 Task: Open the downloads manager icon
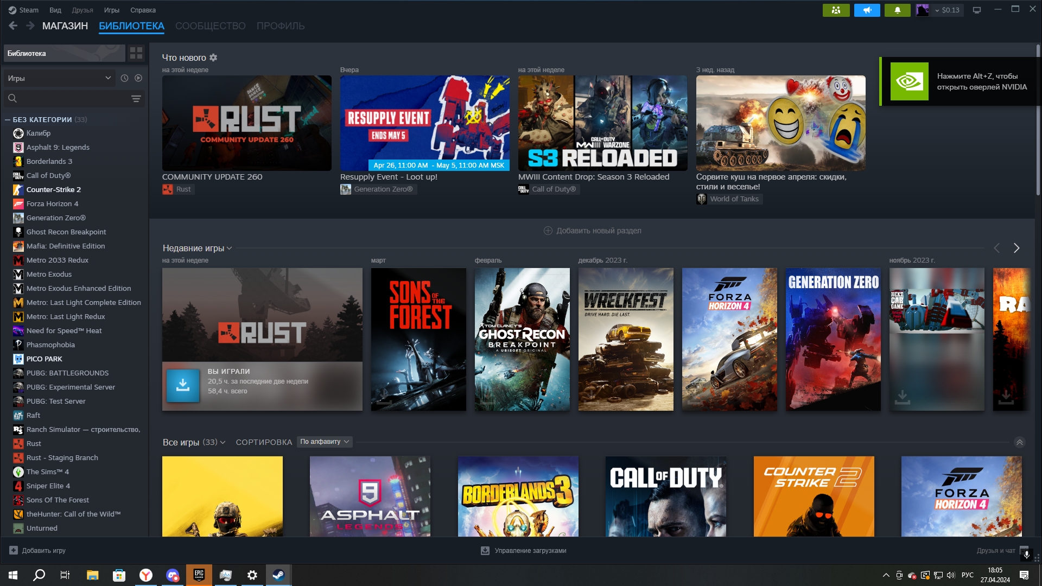tap(485, 551)
